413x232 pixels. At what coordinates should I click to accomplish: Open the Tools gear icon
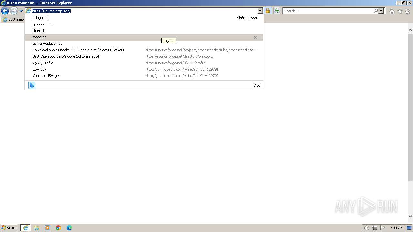(408, 11)
